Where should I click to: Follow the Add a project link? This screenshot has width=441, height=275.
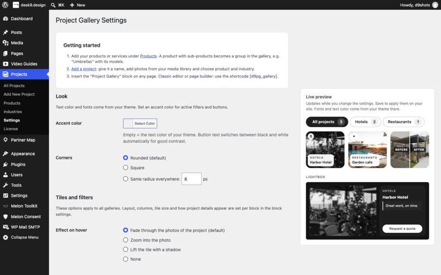[84, 69]
